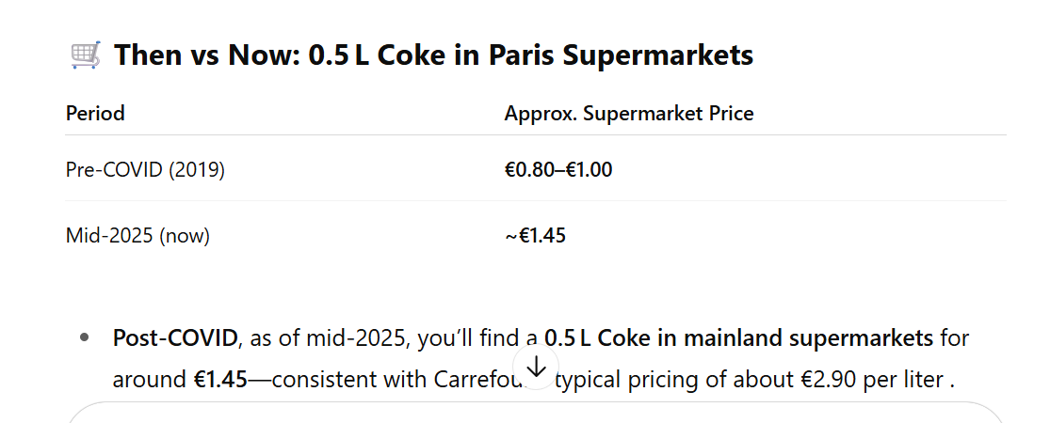The width and height of the screenshot is (1050, 423).
Task: Click the shopping cart emoji in the heading
Action: [86, 56]
